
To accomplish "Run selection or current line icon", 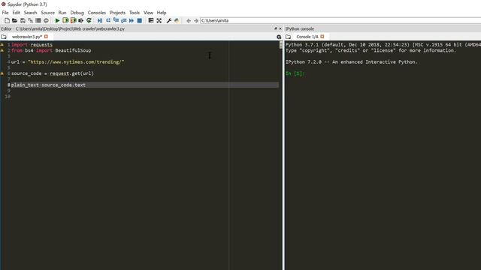I will coord(80,20).
